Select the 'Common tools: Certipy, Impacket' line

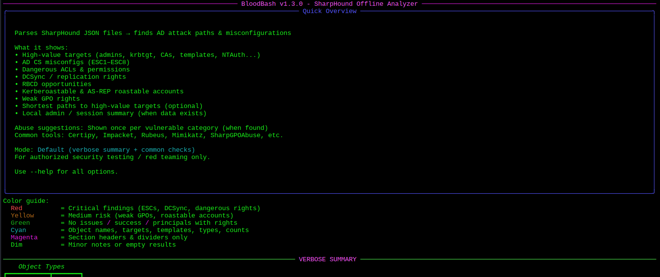[149, 135]
